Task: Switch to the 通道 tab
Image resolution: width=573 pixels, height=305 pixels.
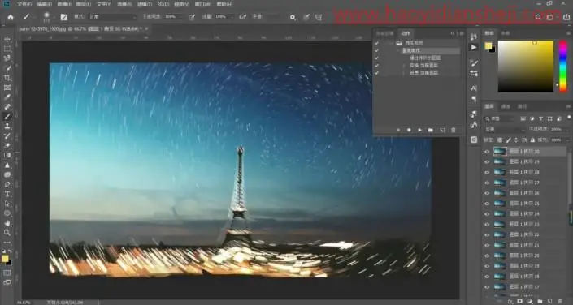Action: pyautogui.click(x=506, y=106)
